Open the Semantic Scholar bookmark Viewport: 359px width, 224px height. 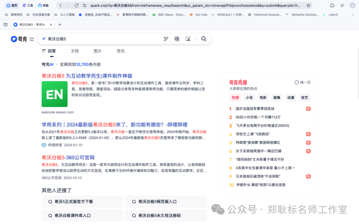pos(302,15)
